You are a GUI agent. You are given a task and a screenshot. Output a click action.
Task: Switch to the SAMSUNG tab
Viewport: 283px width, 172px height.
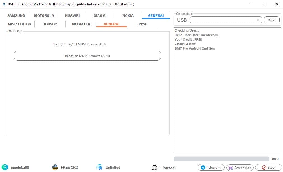point(16,16)
